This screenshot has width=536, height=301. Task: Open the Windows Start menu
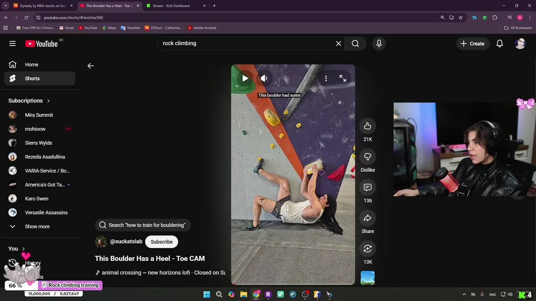pyautogui.click(x=206, y=294)
